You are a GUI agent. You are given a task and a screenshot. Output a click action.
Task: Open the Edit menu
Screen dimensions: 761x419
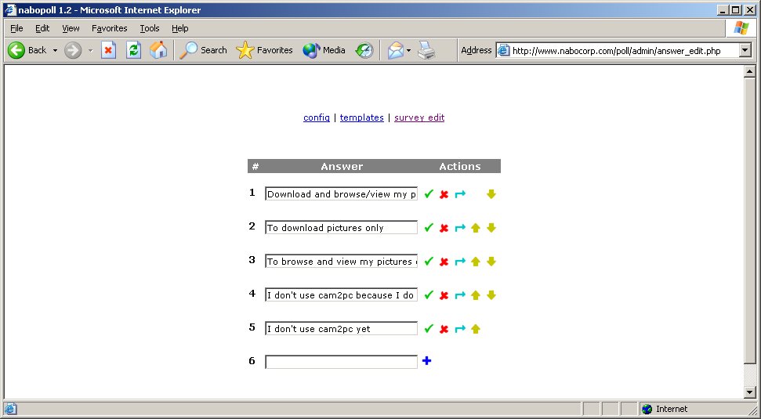(x=42, y=28)
